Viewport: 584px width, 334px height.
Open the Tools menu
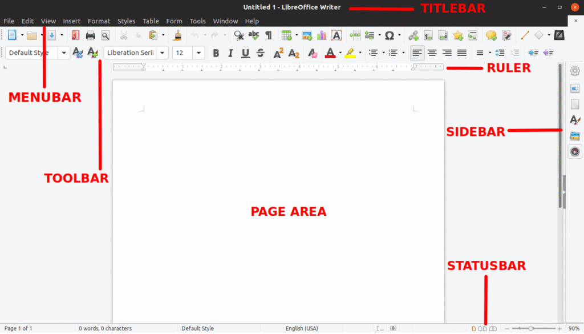point(197,21)
